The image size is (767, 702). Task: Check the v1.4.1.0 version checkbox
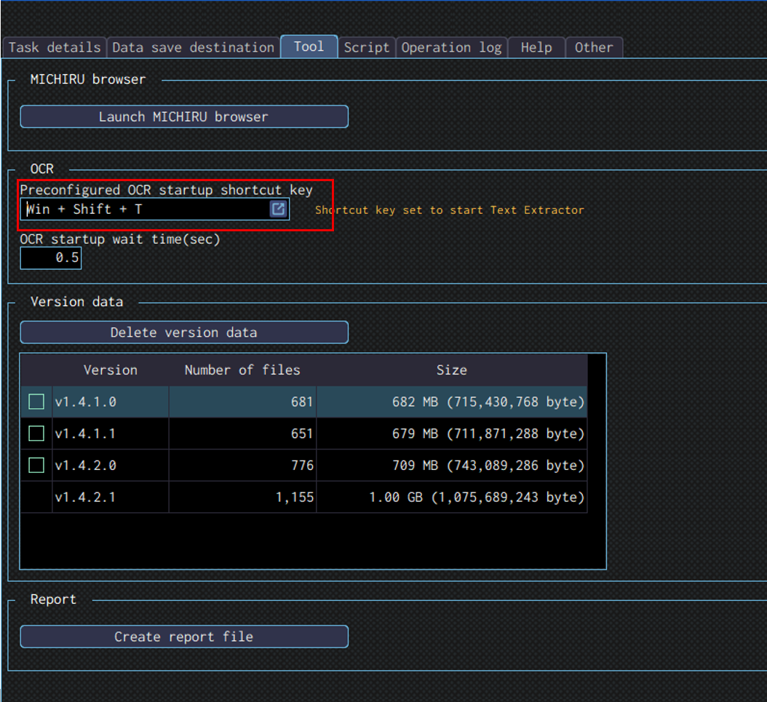click(36, 402)
